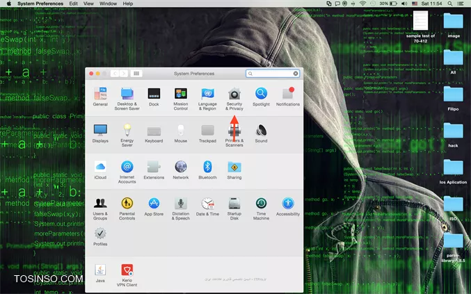471x294 pixels.
Task: Open Energy Saver pane
Action: tap(127, 136)
